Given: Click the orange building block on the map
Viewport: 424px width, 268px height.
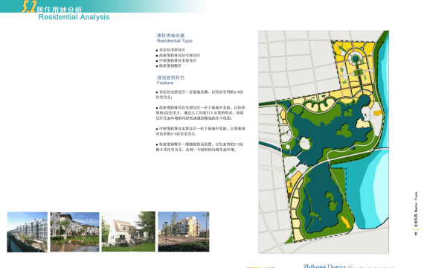Looking at the screenshot, I should (377, 113).
